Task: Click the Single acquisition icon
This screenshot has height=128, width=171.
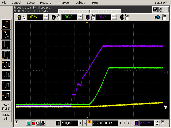Action: click(38, 123)
